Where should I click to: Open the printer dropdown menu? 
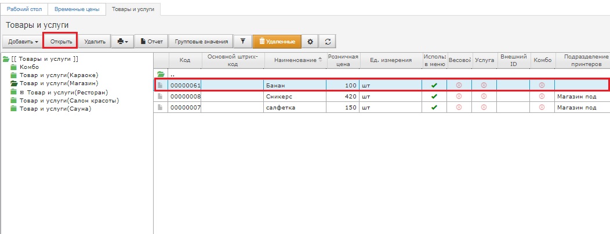122,42
